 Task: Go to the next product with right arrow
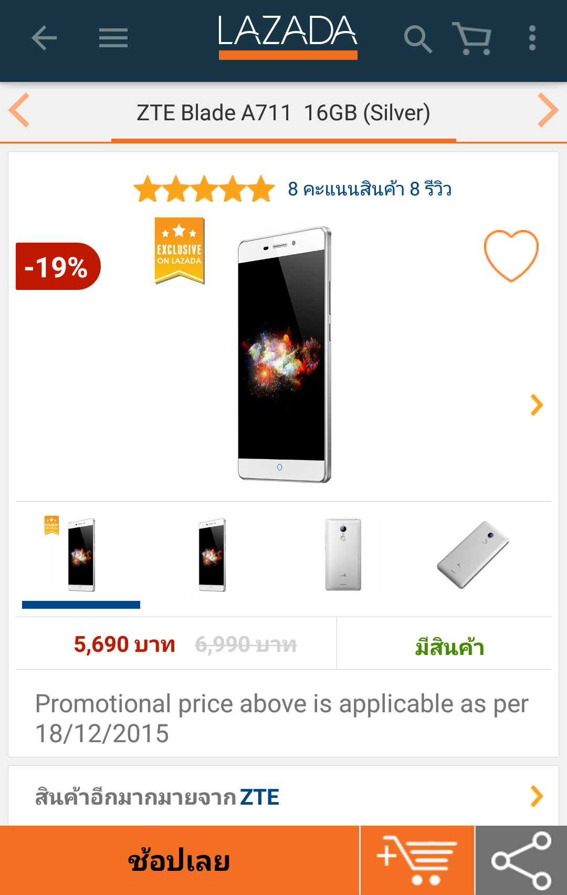548,110
